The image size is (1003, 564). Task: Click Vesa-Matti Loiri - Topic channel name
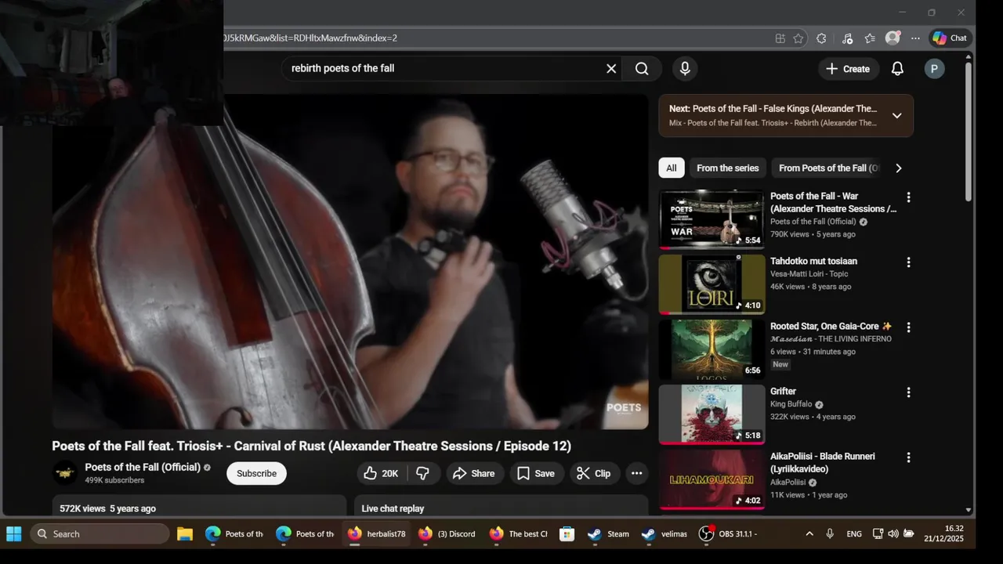[809, 274]
